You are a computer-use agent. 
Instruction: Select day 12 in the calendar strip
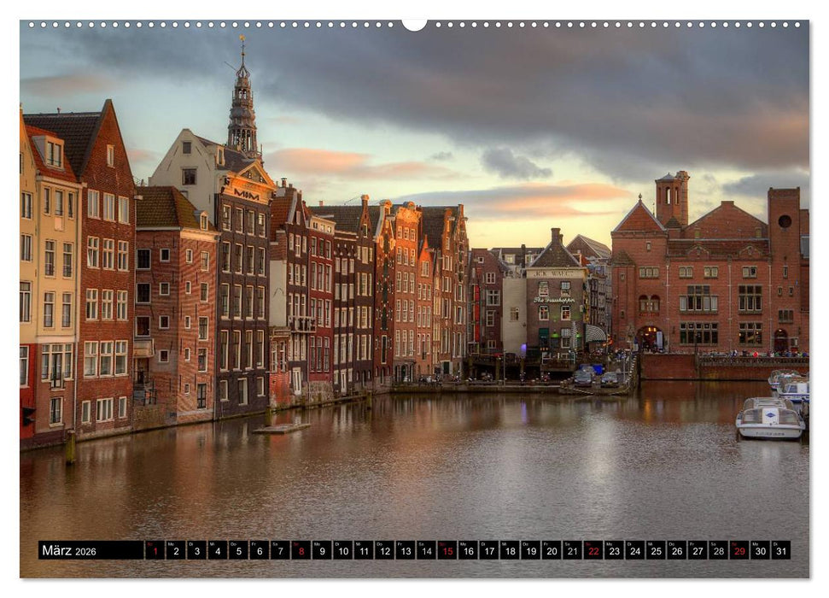point(384,551)
